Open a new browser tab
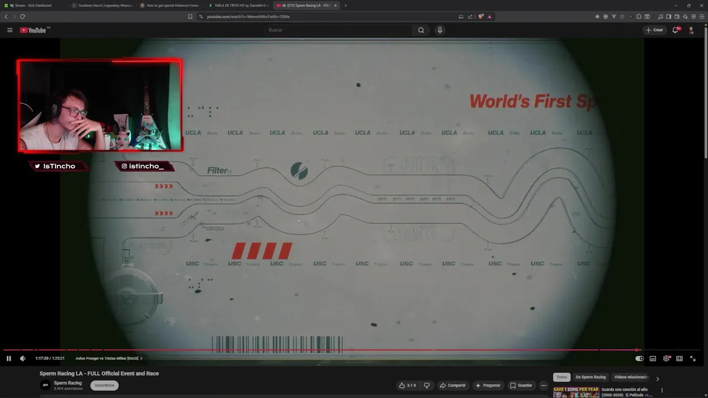708x398 pixels. coord(346,5)
